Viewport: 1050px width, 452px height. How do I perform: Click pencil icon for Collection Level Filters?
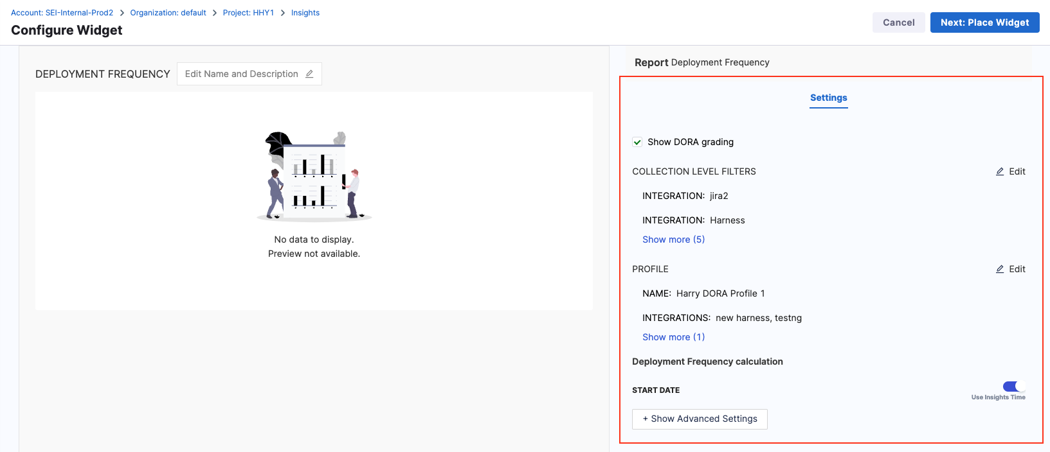1000,171
